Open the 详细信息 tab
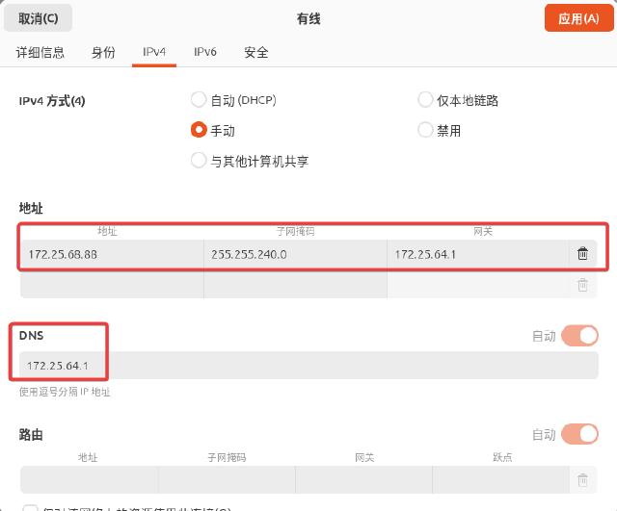The image size is (617, 511). [x=40, y=52]
